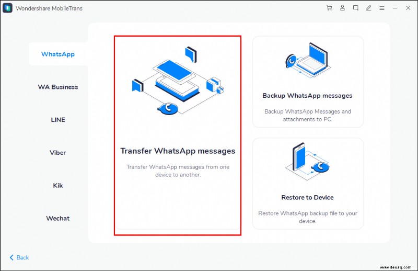The height and width of the screenshot is (271, 418).
Task: Click the Backup WhatsApp laptop illustration
Action: 308,60
